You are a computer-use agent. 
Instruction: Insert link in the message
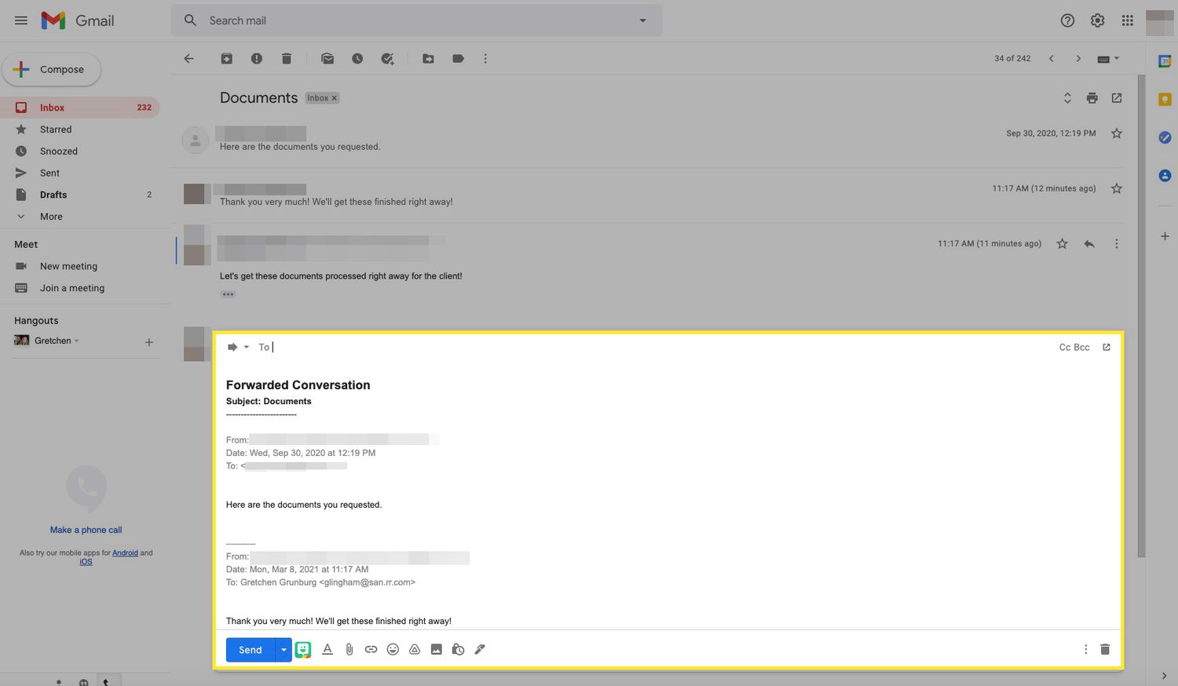coord(371,649)
